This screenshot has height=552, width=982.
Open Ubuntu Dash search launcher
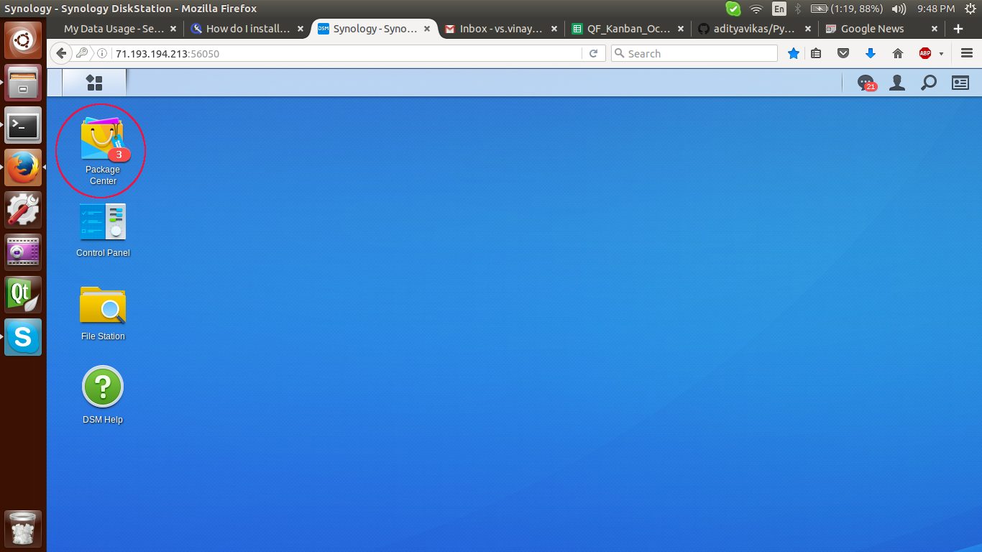coord(23,40)
